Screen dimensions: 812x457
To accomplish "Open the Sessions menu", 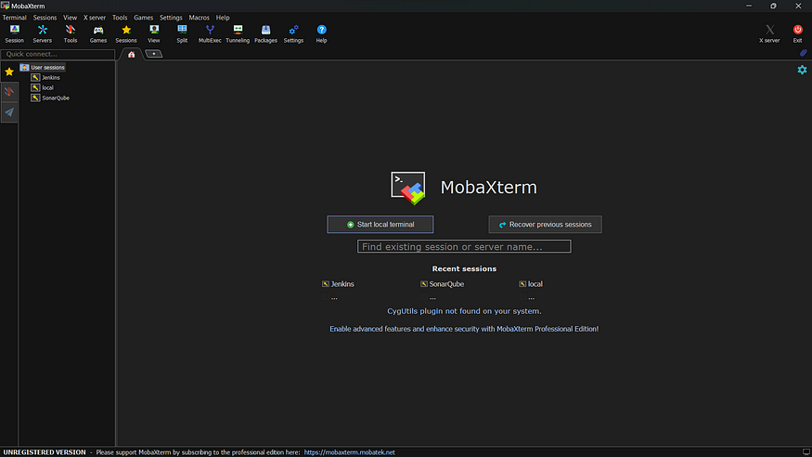I will [x=45, y=18].
